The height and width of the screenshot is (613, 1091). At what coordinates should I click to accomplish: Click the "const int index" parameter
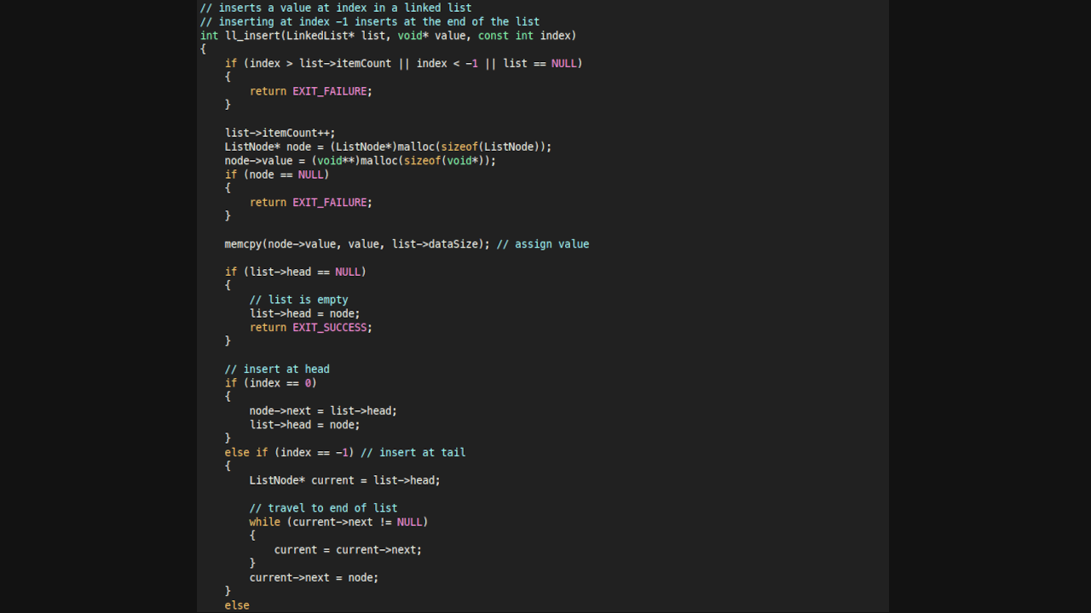524,36
